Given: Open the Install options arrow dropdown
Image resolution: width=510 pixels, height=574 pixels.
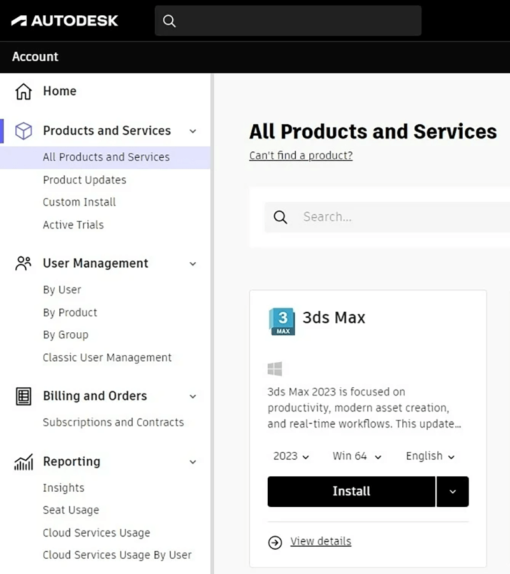Looking at the screenshot, I should coord(453,492).
